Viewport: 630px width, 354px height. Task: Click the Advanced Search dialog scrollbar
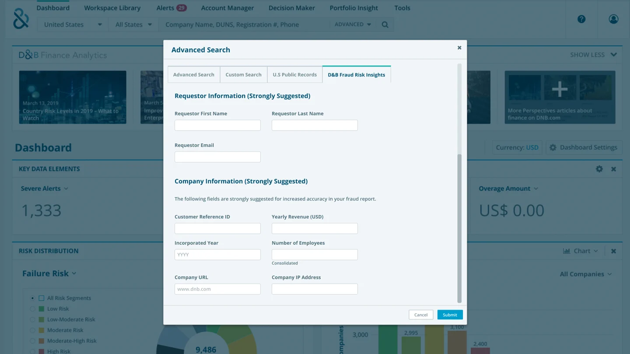click(x=459, y=228)
